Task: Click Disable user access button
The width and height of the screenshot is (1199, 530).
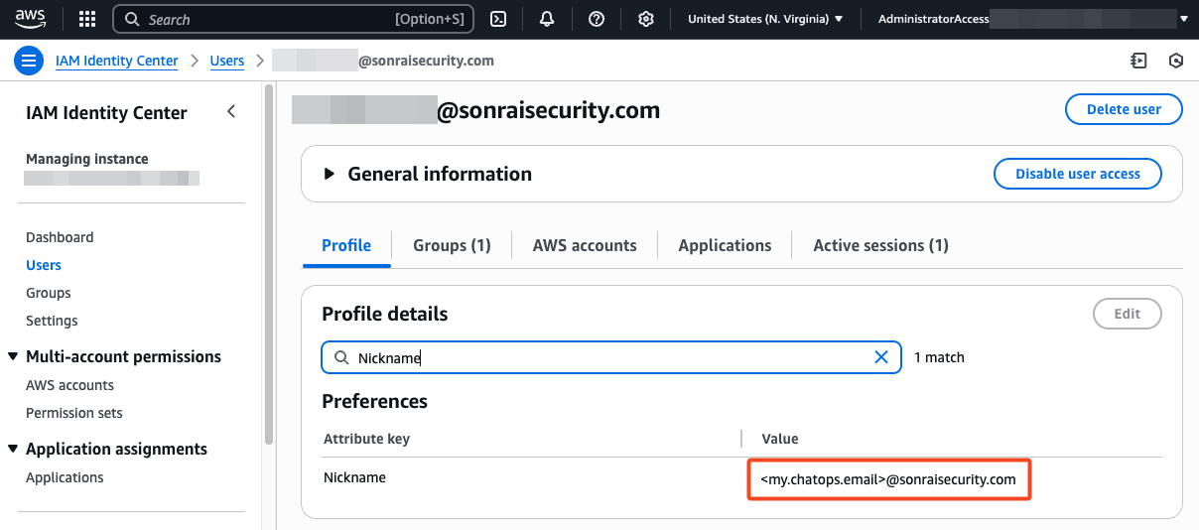Action: [1078, 174]
